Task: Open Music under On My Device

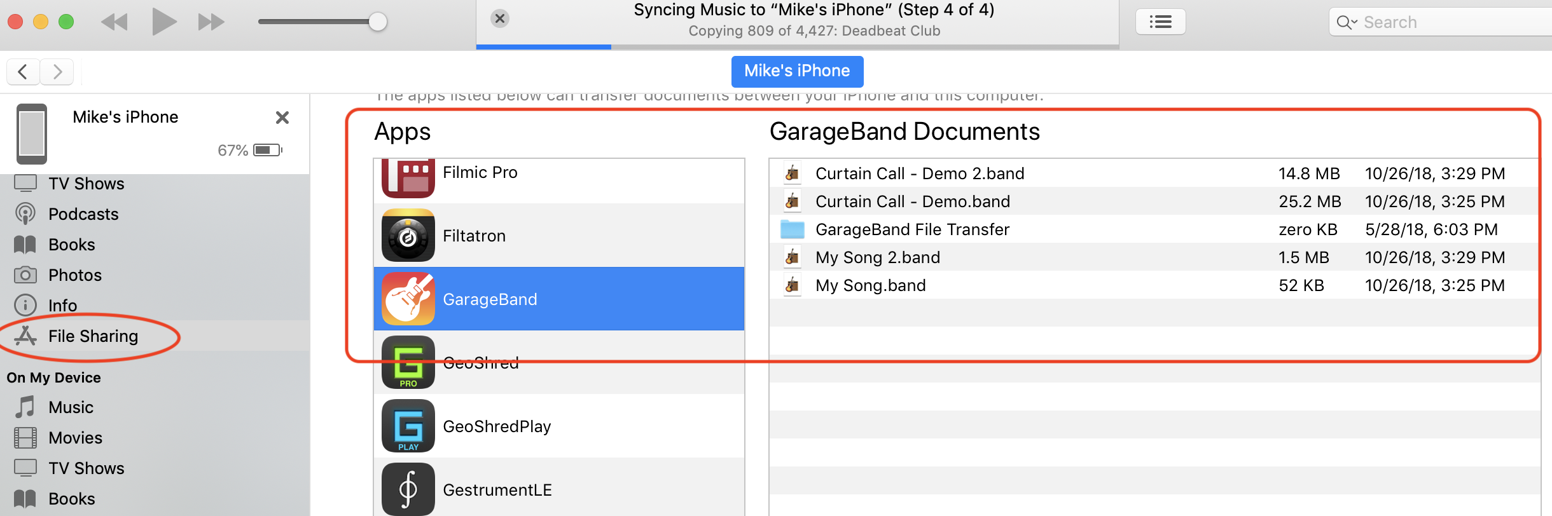Action: pyautogui.click(x=155, y=407)
